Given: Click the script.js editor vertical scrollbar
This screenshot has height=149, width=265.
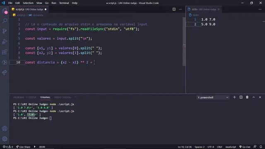Looking at the screenshot, I should (x=184, y=41).
